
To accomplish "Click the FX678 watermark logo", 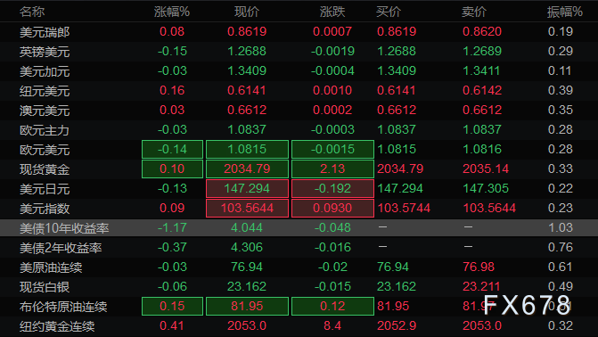I will (527, 305).
